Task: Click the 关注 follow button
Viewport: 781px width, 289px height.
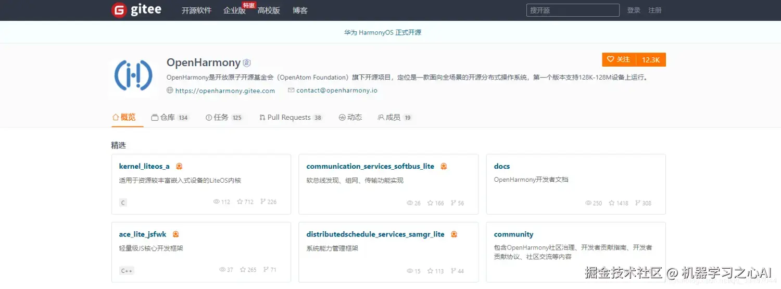Action: point(619,60)
